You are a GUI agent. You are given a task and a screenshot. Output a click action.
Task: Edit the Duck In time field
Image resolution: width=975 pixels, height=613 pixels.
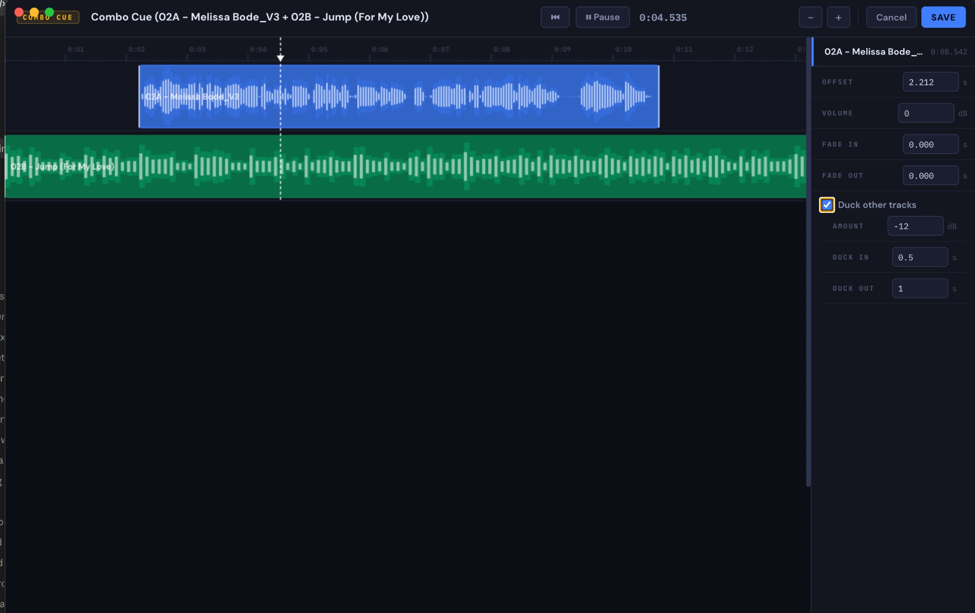(920, 257)
